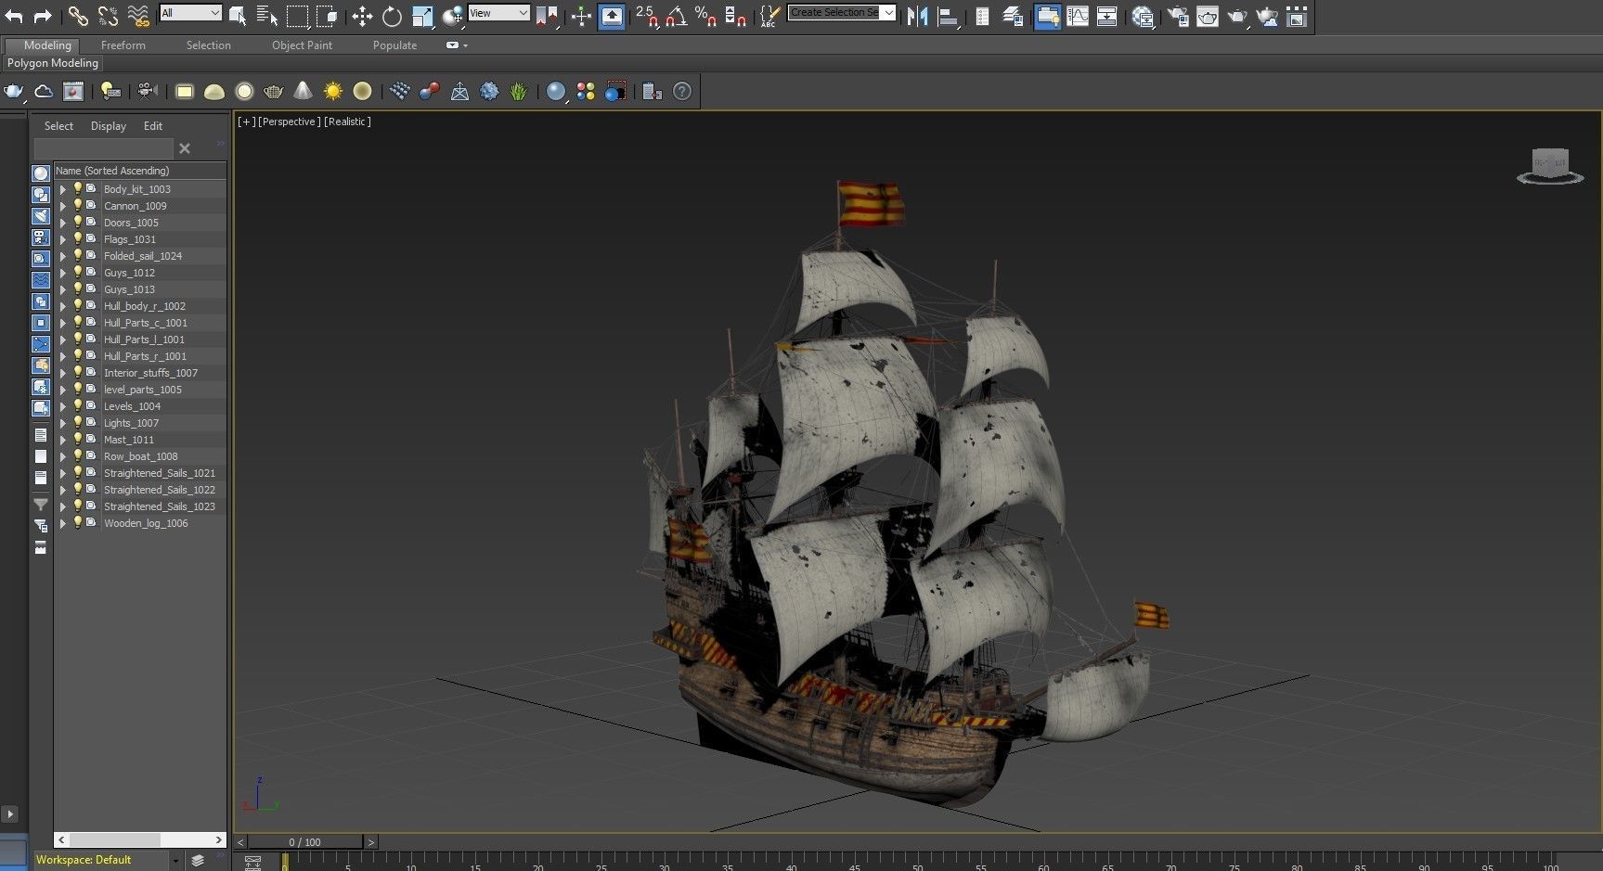Click Edit Named Selection Sets icon

click(769, 16)
